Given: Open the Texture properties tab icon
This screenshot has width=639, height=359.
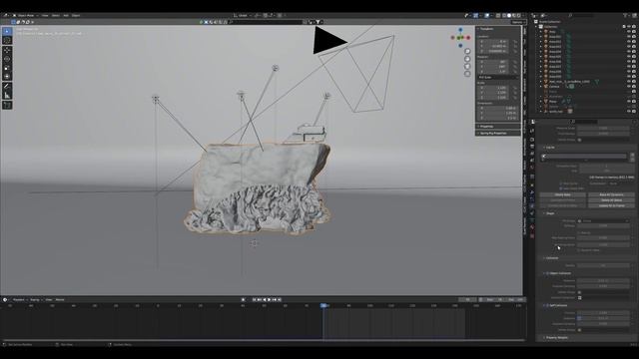Looking at the screenshot, I should click(532, 235).
